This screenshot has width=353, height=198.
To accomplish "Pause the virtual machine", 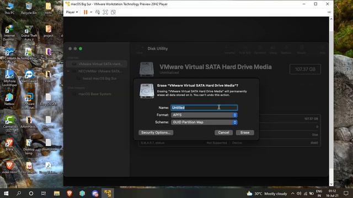I will (x=85, y=12).
